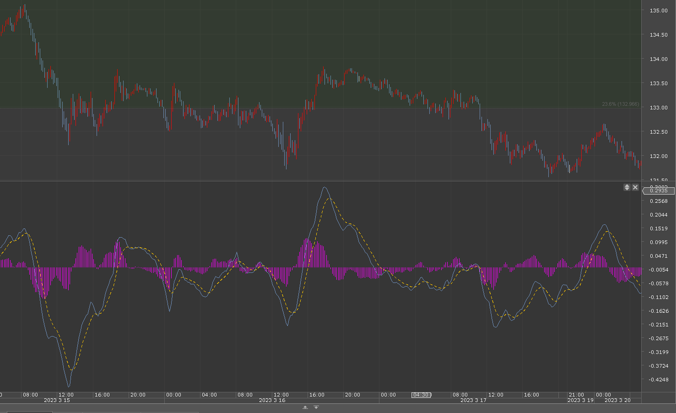This screenshot has height=413, width=676.
Task: Click the 0.2935 value marker on indicator scale
Action: tap(659, 190)
